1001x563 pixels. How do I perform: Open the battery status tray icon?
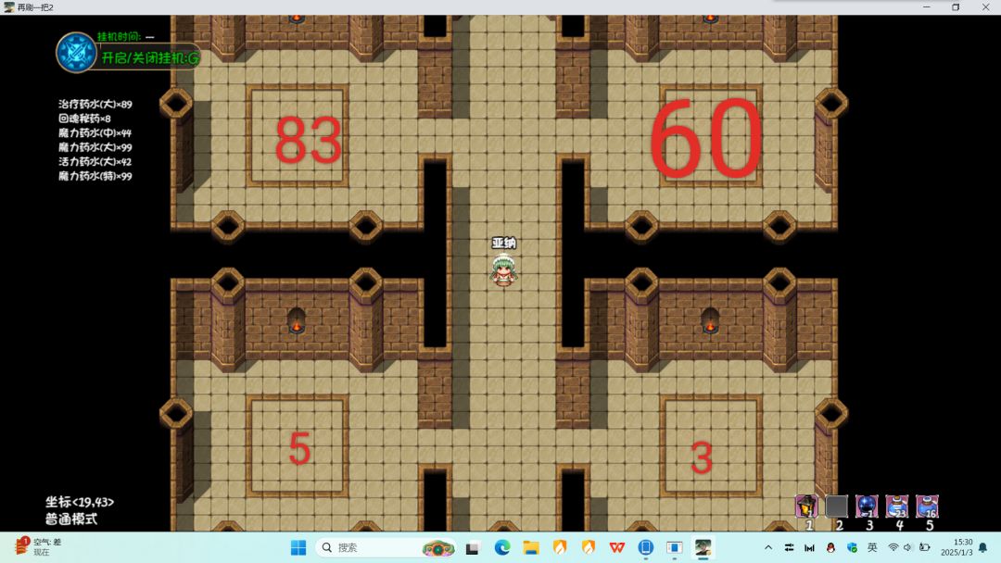coord(924,547)
